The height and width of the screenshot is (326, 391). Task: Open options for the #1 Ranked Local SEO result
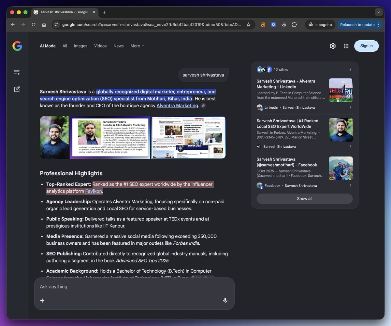coord(350,146)
